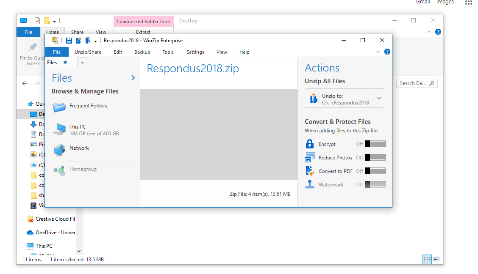Click the WinZip app icon in title bar
The height and width of the screenshot is (274, 478).
[x=55, y=41]
